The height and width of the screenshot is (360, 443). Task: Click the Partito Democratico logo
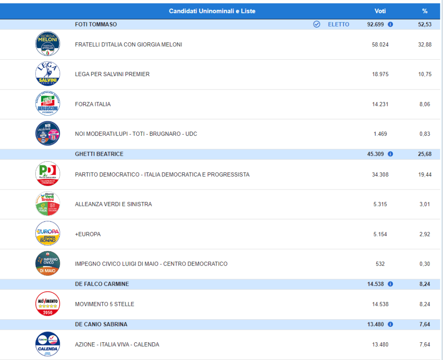point(48,174)
